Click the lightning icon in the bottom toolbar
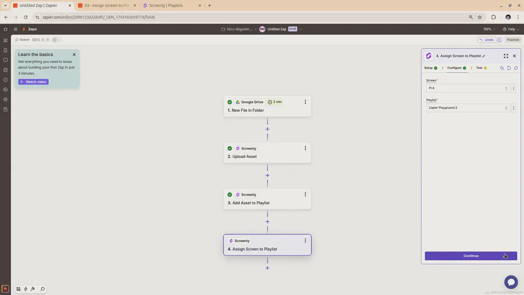This screenshot has width=524, height=295. pos(25,288)
